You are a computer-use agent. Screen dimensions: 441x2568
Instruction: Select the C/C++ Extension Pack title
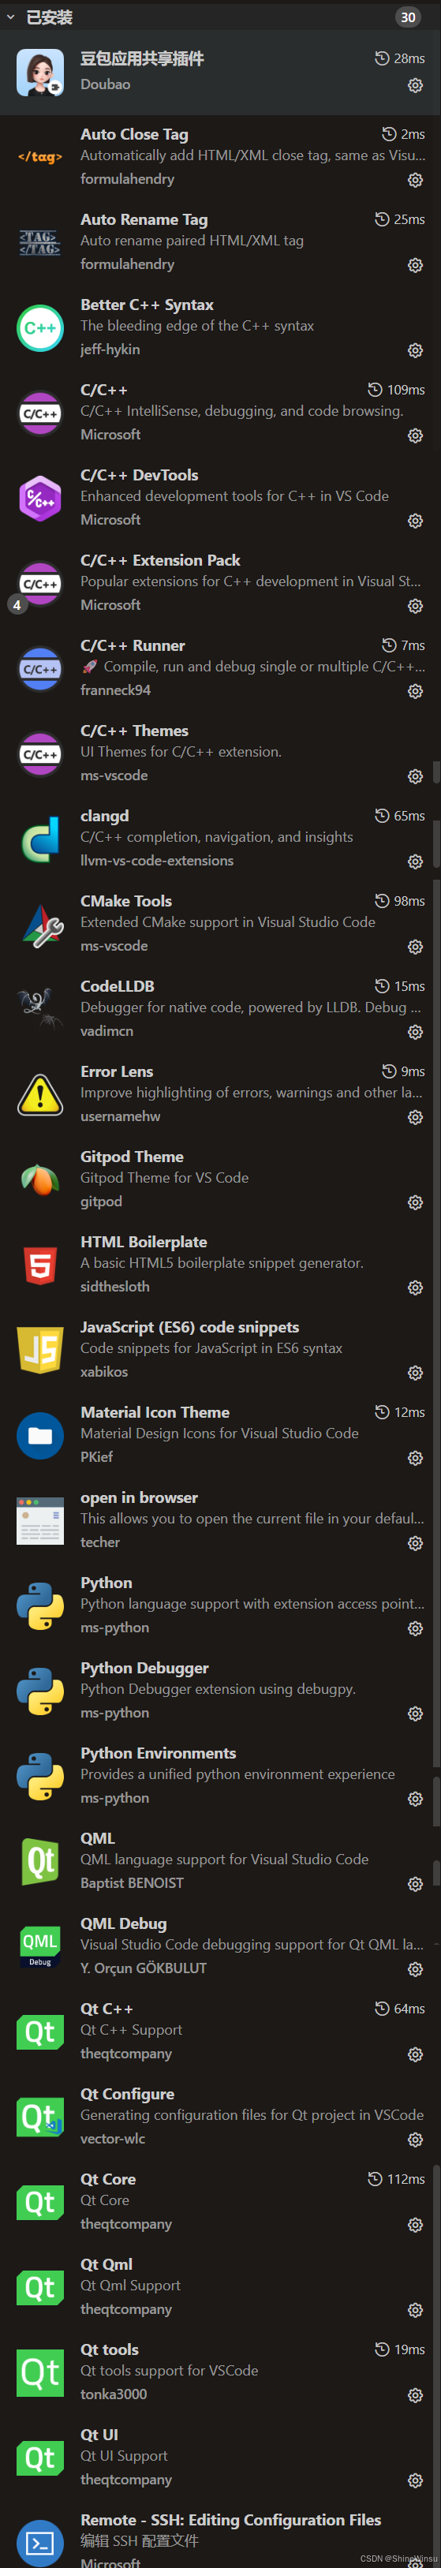coord(159,560)
